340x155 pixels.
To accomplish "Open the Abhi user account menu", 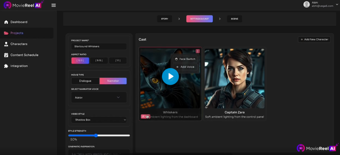I will pyautogui.click(x=318, y=4).
